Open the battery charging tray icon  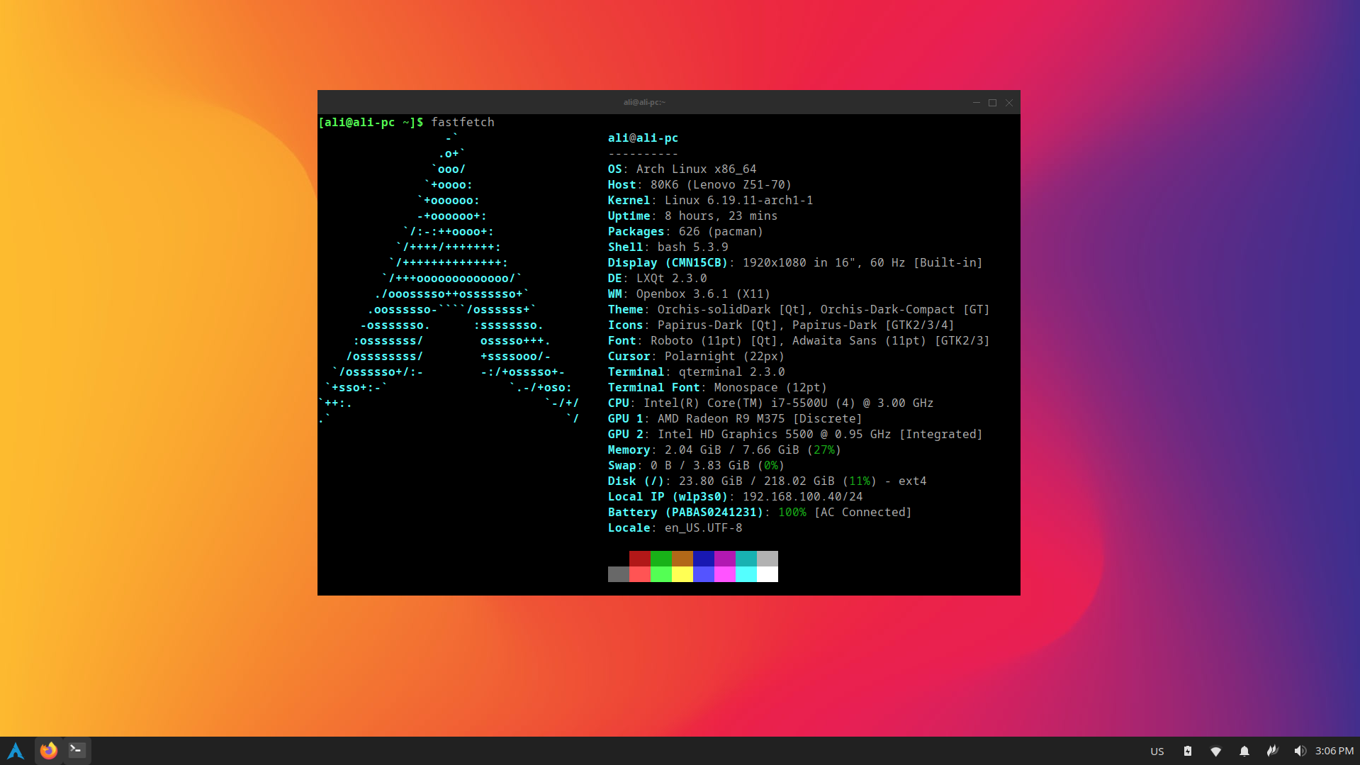[x=1188, y=752]
